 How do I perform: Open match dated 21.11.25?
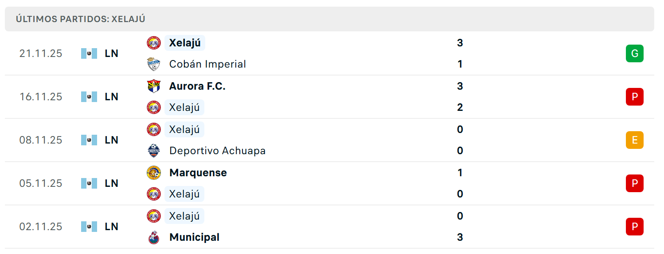pos(329,53)
